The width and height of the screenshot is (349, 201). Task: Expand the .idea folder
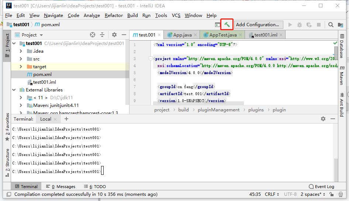(x=21, y=51)
